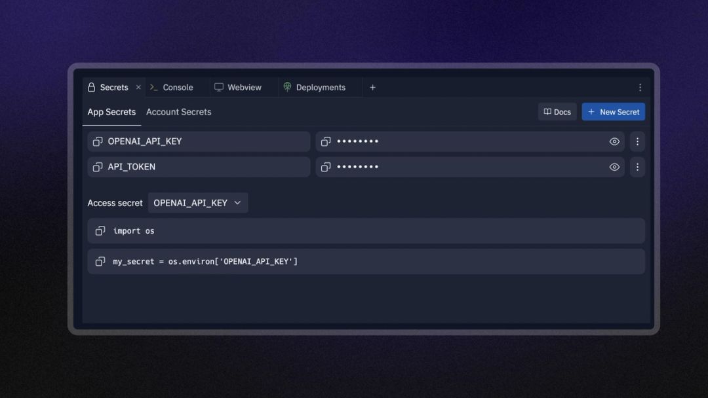Copy the import os code snippet
This screenshot has height=398, width=708.
coord(100,230)
